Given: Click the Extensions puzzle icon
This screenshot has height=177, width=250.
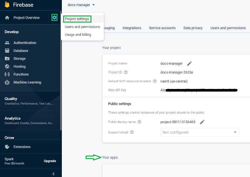Looking at the screenshot, I should pos(7,147).
